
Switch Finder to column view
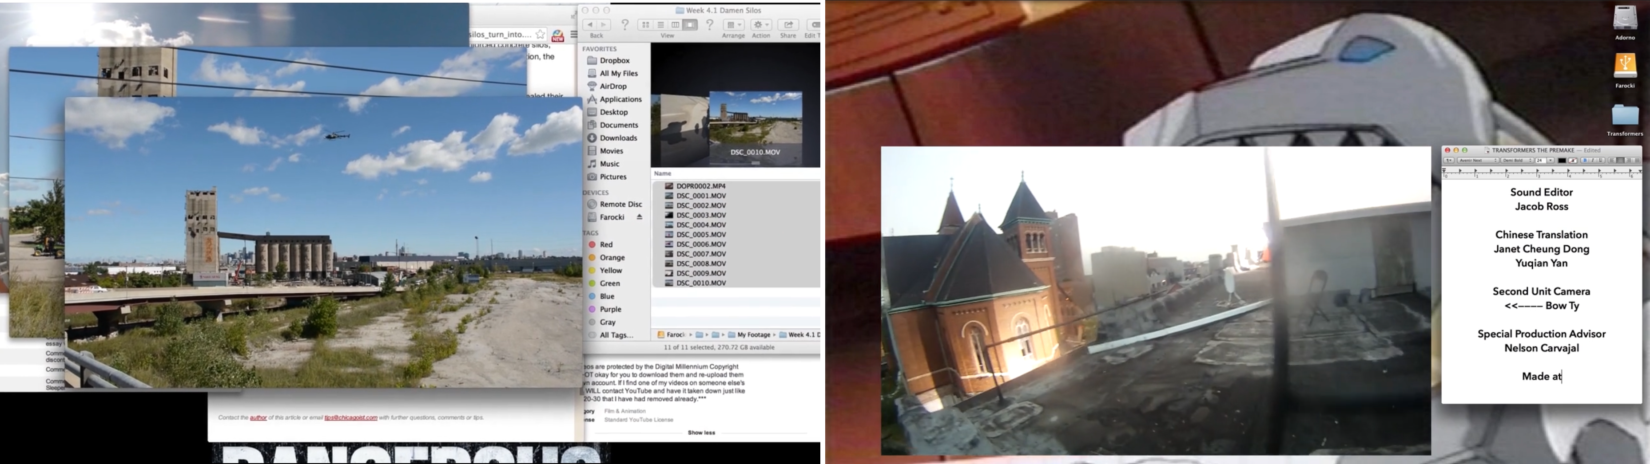[675, 25]
